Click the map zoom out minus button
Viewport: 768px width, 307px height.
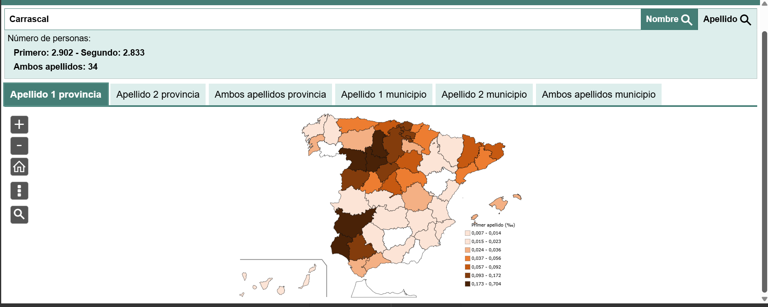[x=19, y=146]
